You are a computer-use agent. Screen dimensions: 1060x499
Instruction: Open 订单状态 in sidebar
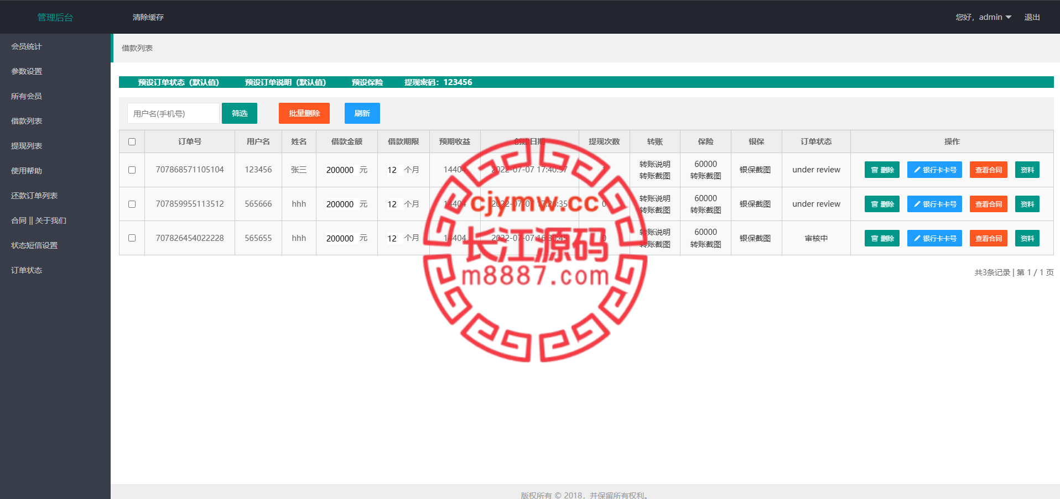pos(27,270)
